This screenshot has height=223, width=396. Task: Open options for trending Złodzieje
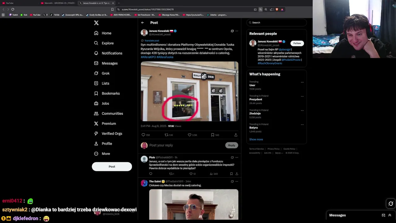(302, 111)
